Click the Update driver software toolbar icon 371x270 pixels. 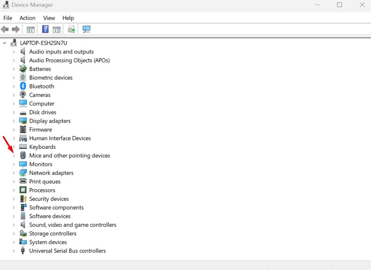tap(71, 30)
